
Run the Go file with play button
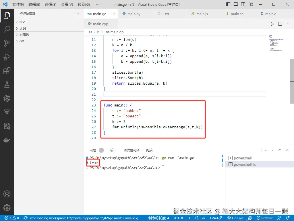coord(272,24)
